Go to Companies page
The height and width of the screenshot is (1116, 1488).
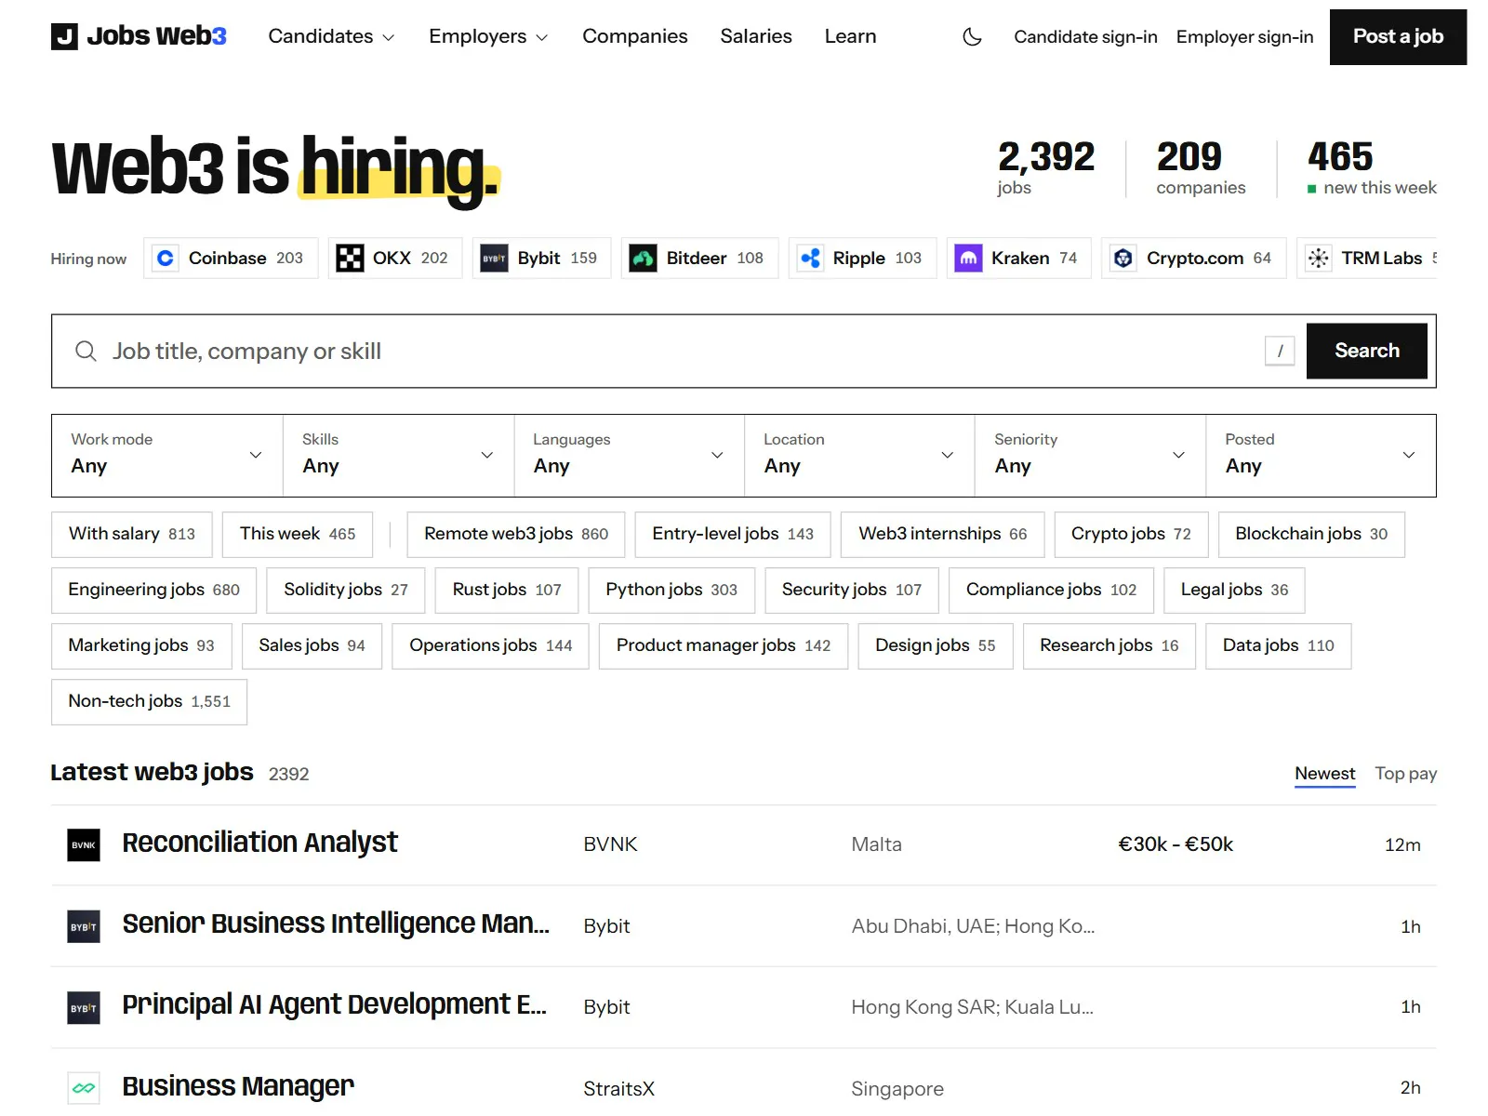[635, 36]
